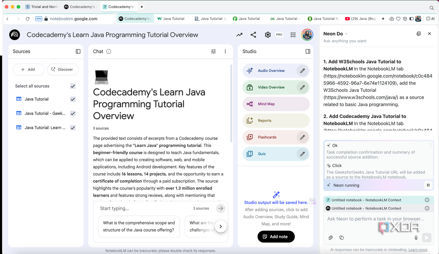
Task: Follow the Learn more link
Action: click(x=418, y=250)
